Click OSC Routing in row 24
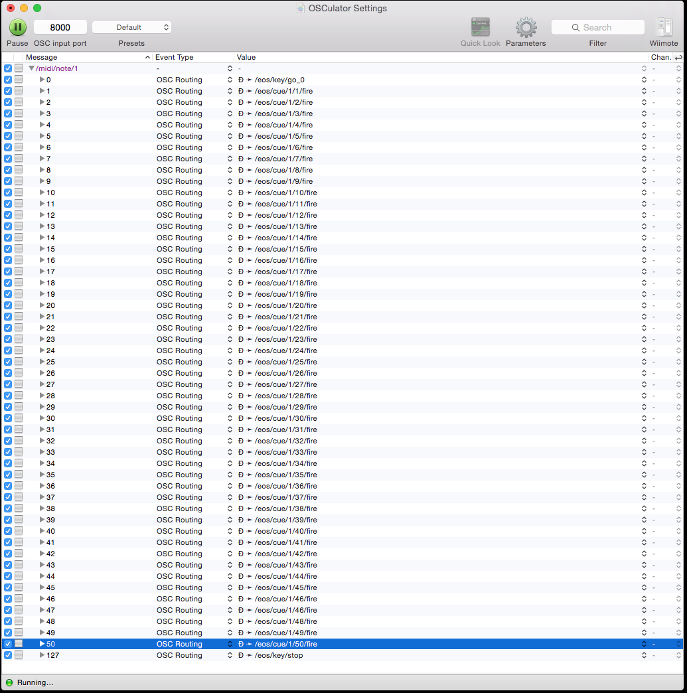 179,350
